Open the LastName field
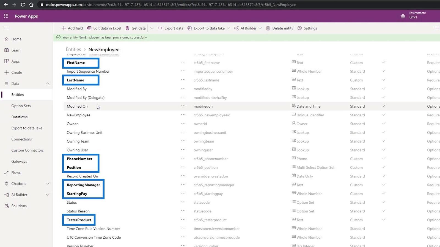 75,80
